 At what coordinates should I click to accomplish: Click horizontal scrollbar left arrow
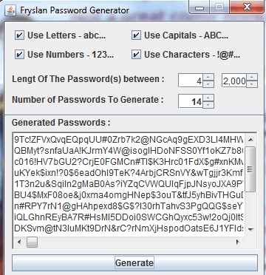click(x=19, y=242)
